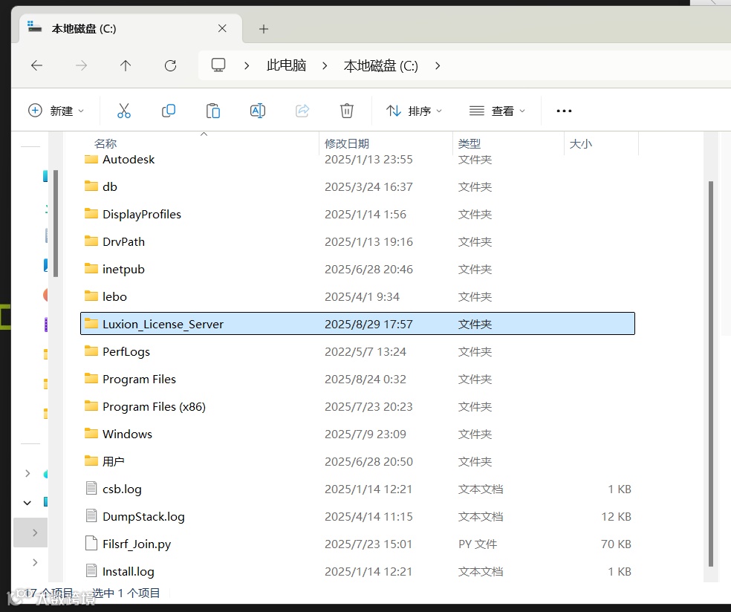Click the Delete trash icon

click(346, 111)
